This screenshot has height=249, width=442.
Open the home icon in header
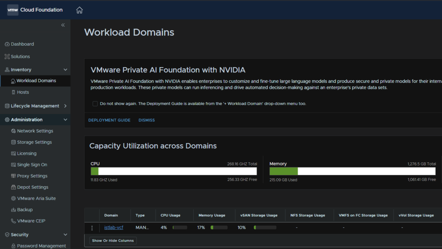click(79, 10)
